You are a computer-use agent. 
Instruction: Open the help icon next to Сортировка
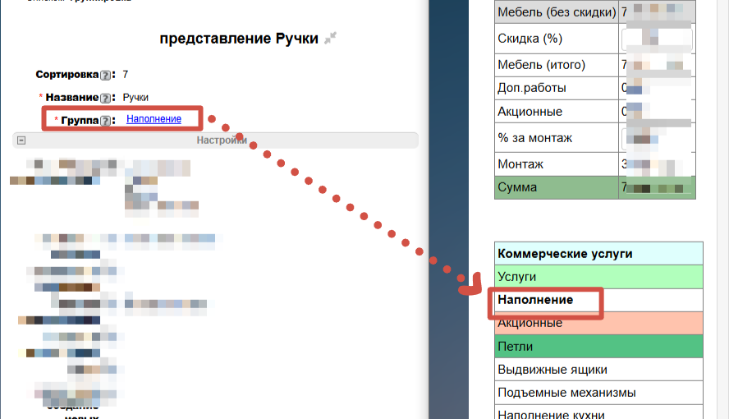[x=105, y=75]
